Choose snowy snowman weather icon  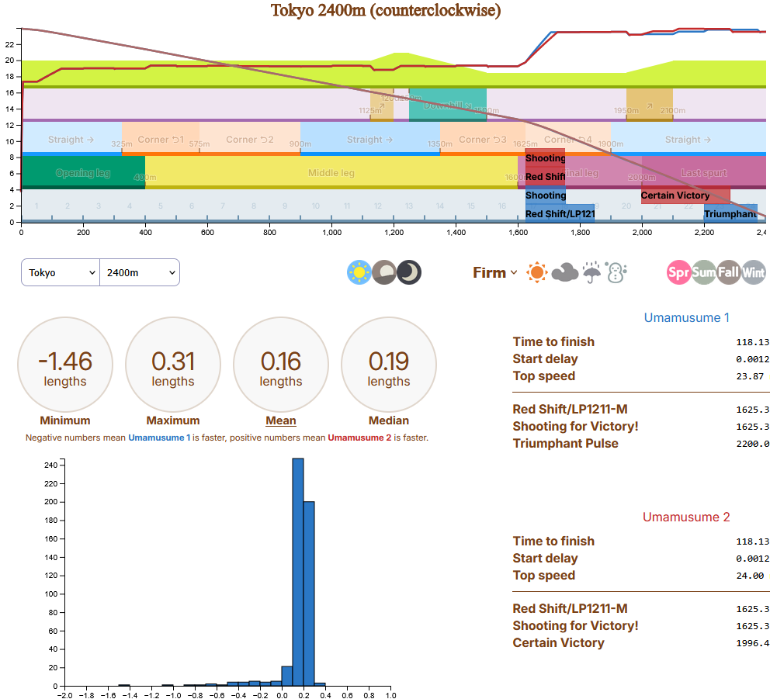click(616, 272)
